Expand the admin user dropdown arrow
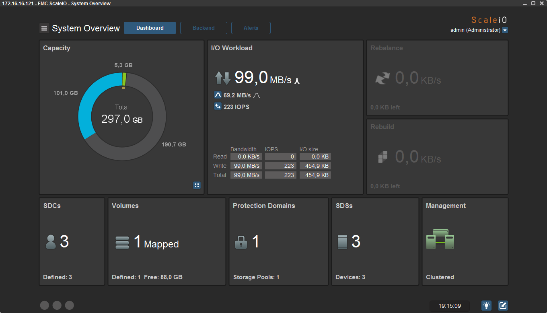 505,30
